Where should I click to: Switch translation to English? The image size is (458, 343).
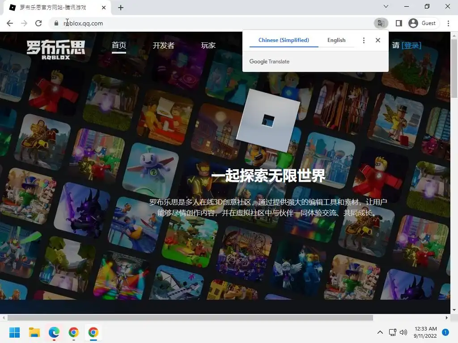336,40
